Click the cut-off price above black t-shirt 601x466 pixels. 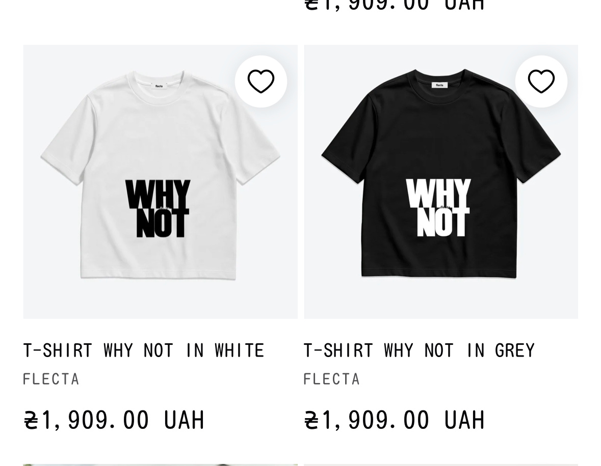pos(394,5)
